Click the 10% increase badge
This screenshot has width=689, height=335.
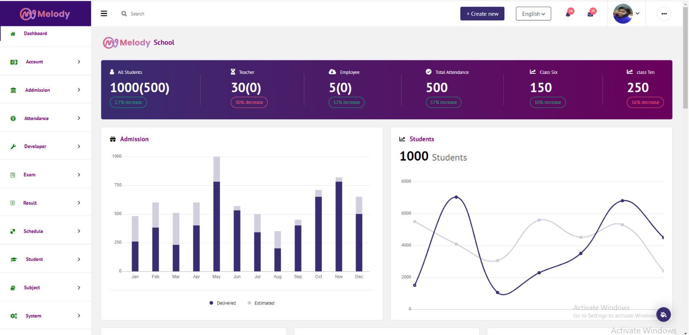coord(548,102)
